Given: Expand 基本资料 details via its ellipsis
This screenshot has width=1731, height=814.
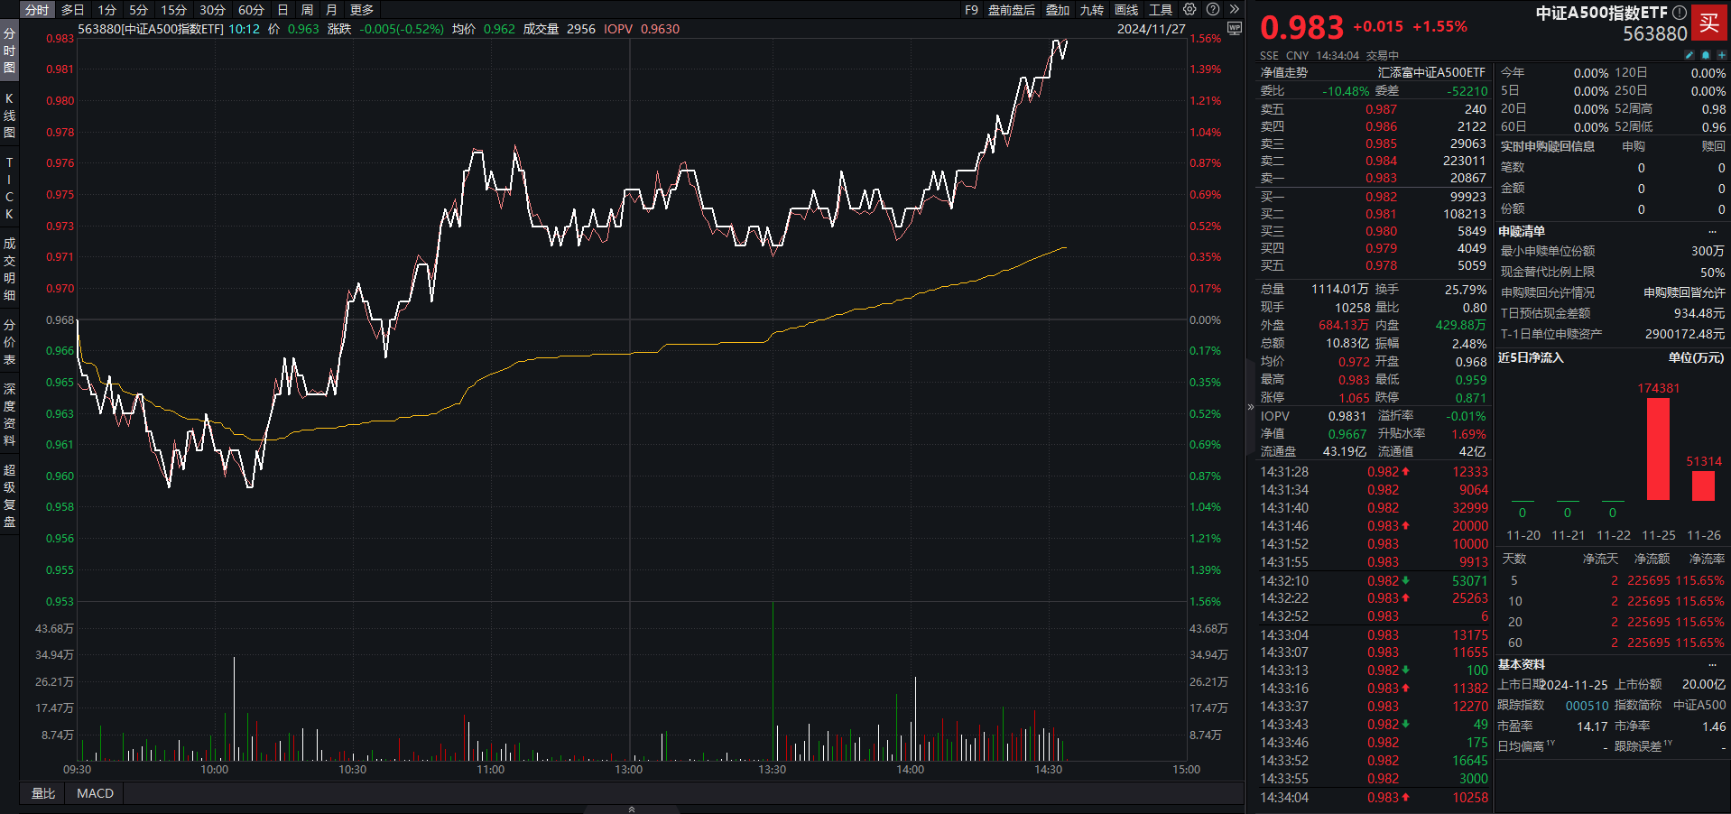Looking at the screenshot, I should point(1713,665).
